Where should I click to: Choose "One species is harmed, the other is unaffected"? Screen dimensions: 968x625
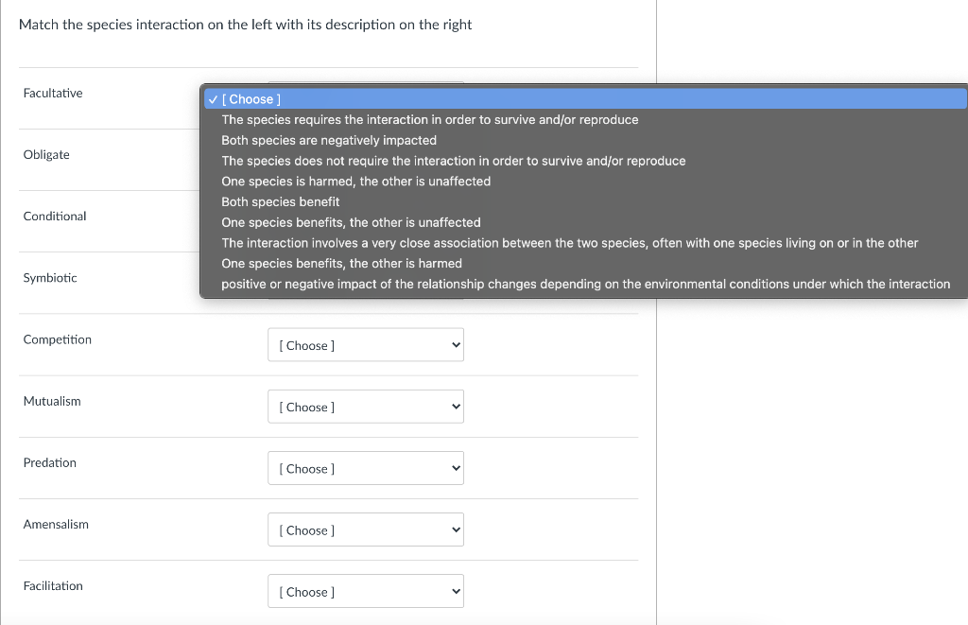[x=354, y=181]
